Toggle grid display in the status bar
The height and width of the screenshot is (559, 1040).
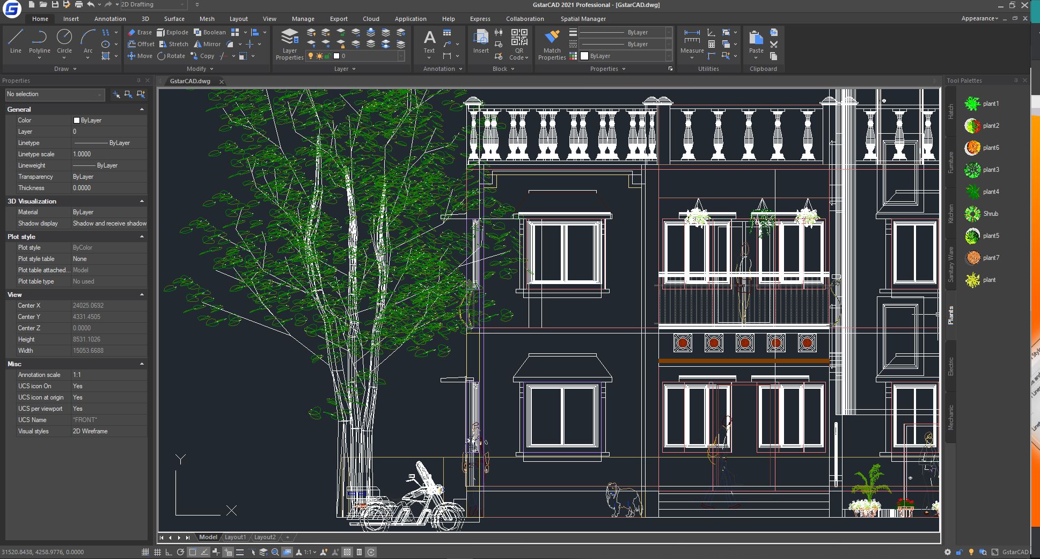point(157,551)
